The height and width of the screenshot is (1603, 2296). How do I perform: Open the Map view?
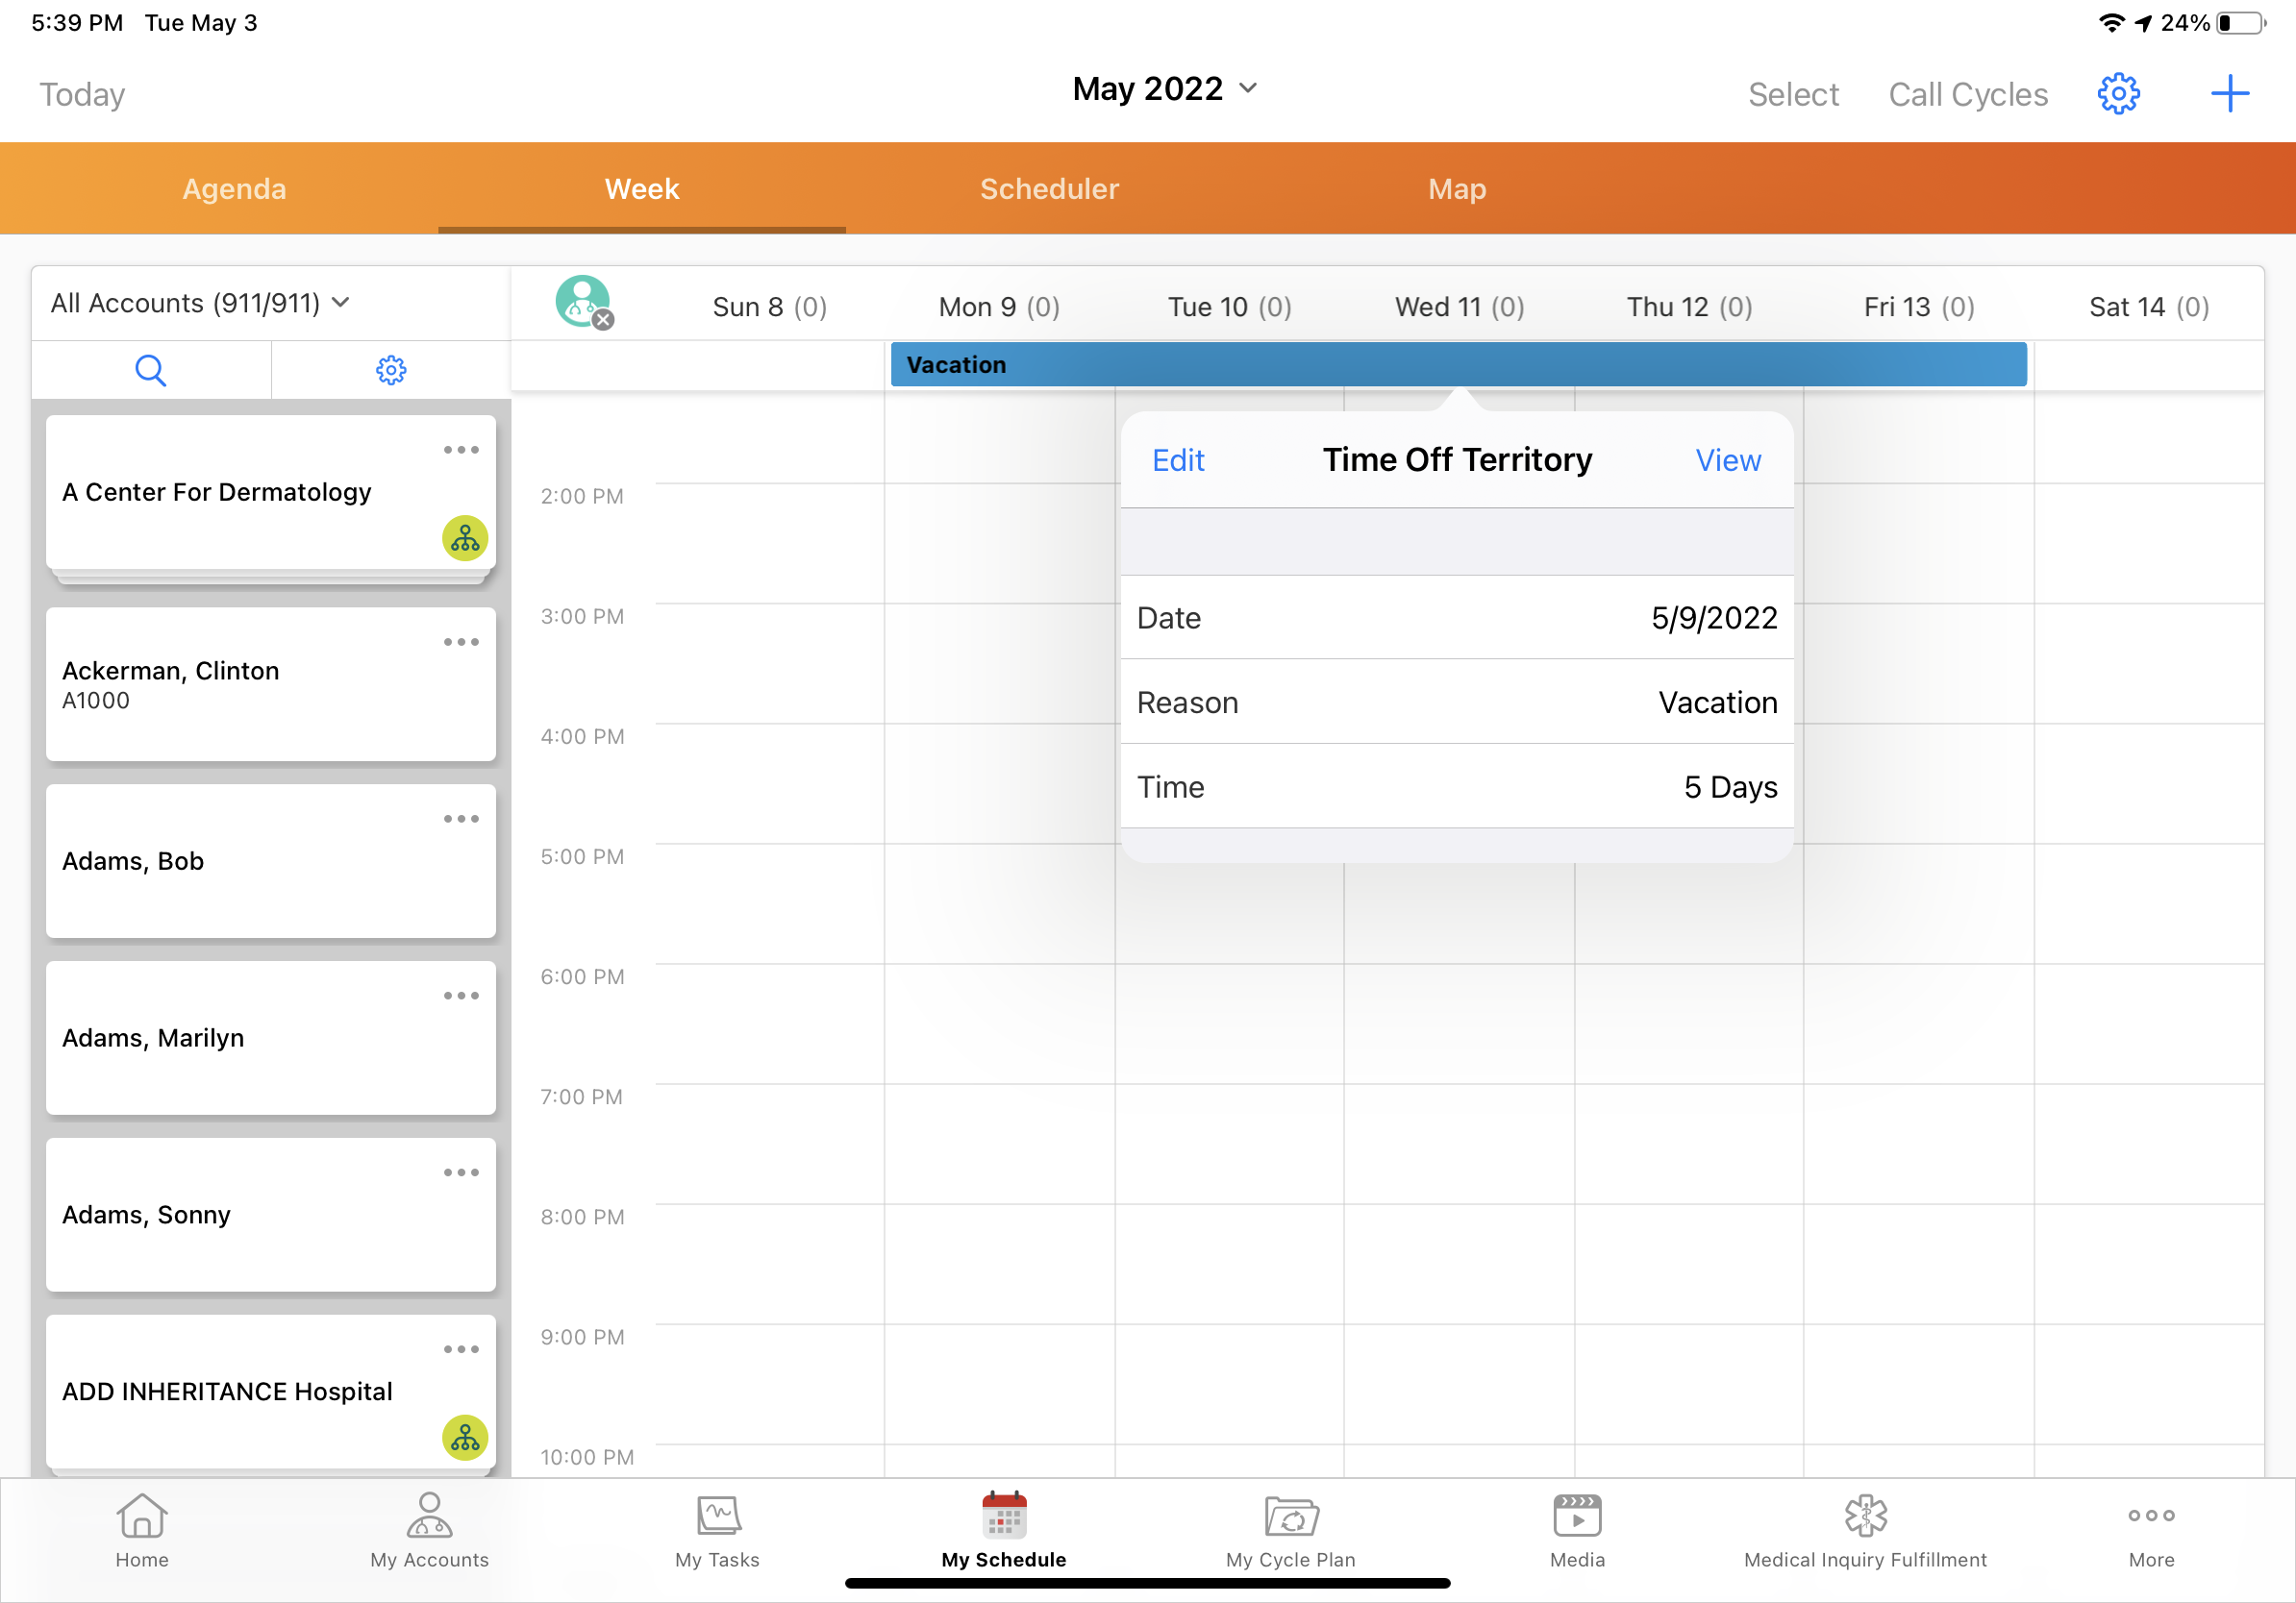(1457, 188)
